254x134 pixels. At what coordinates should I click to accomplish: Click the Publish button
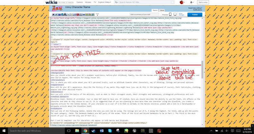[x=195, y=15]
